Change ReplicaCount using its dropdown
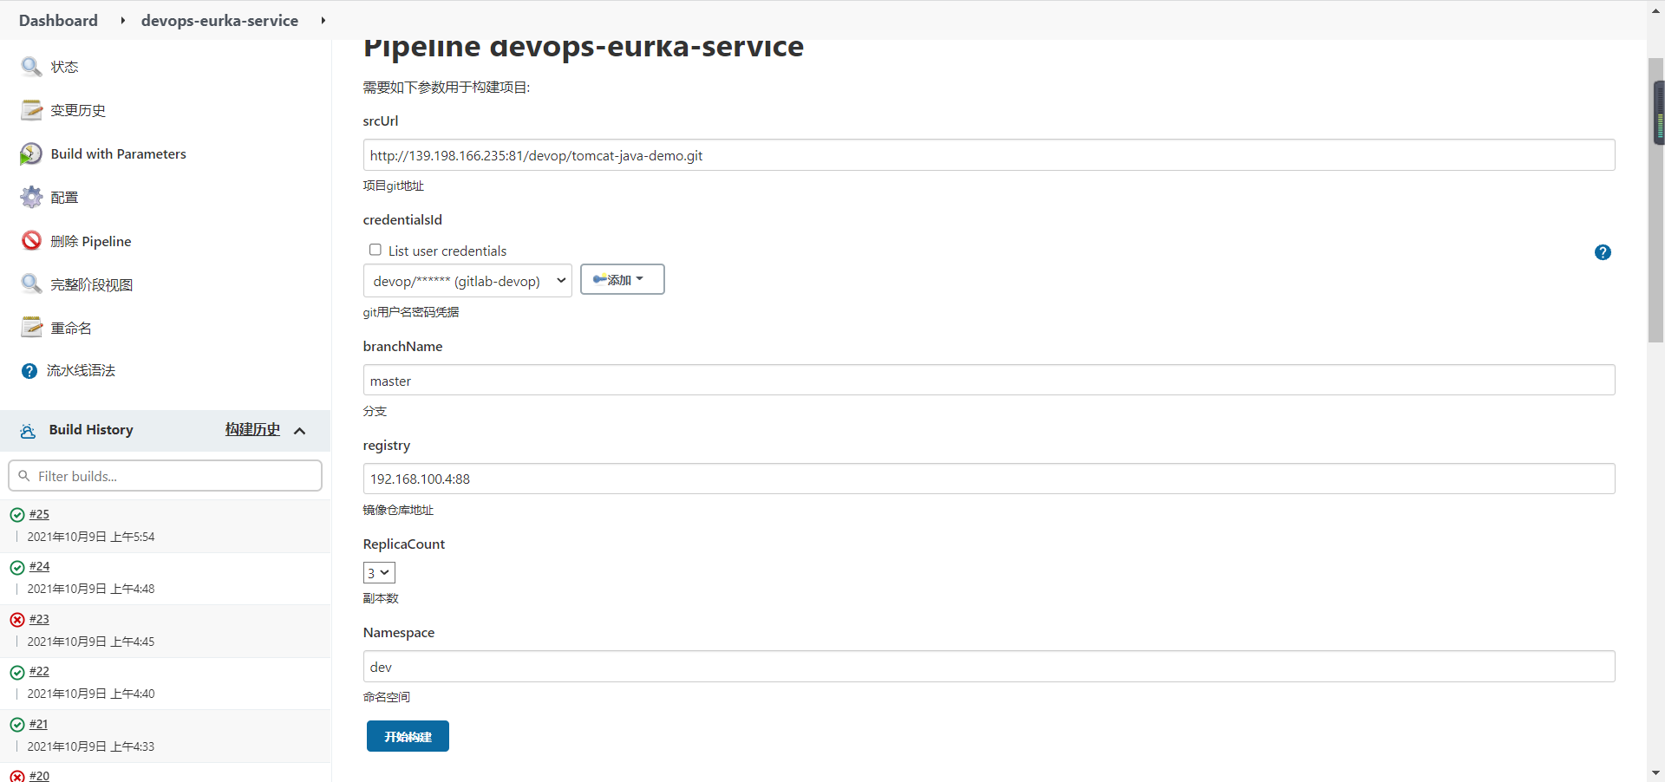This screenshot has height=782, width=1665. click(x=378, y=572)
